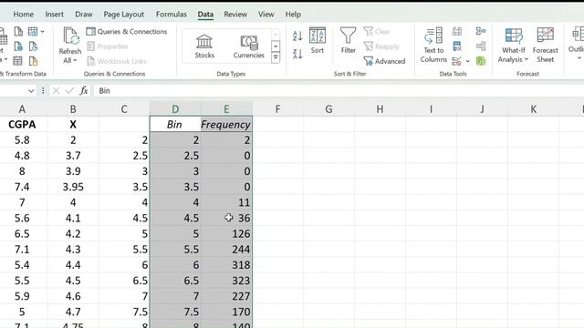The image size is (584, 328).
Task: Open the Home tab
Action: [x=24, y=15]
